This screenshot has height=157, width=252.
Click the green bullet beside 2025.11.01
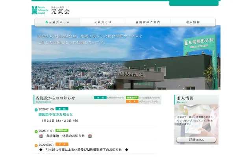coord(36,132)
